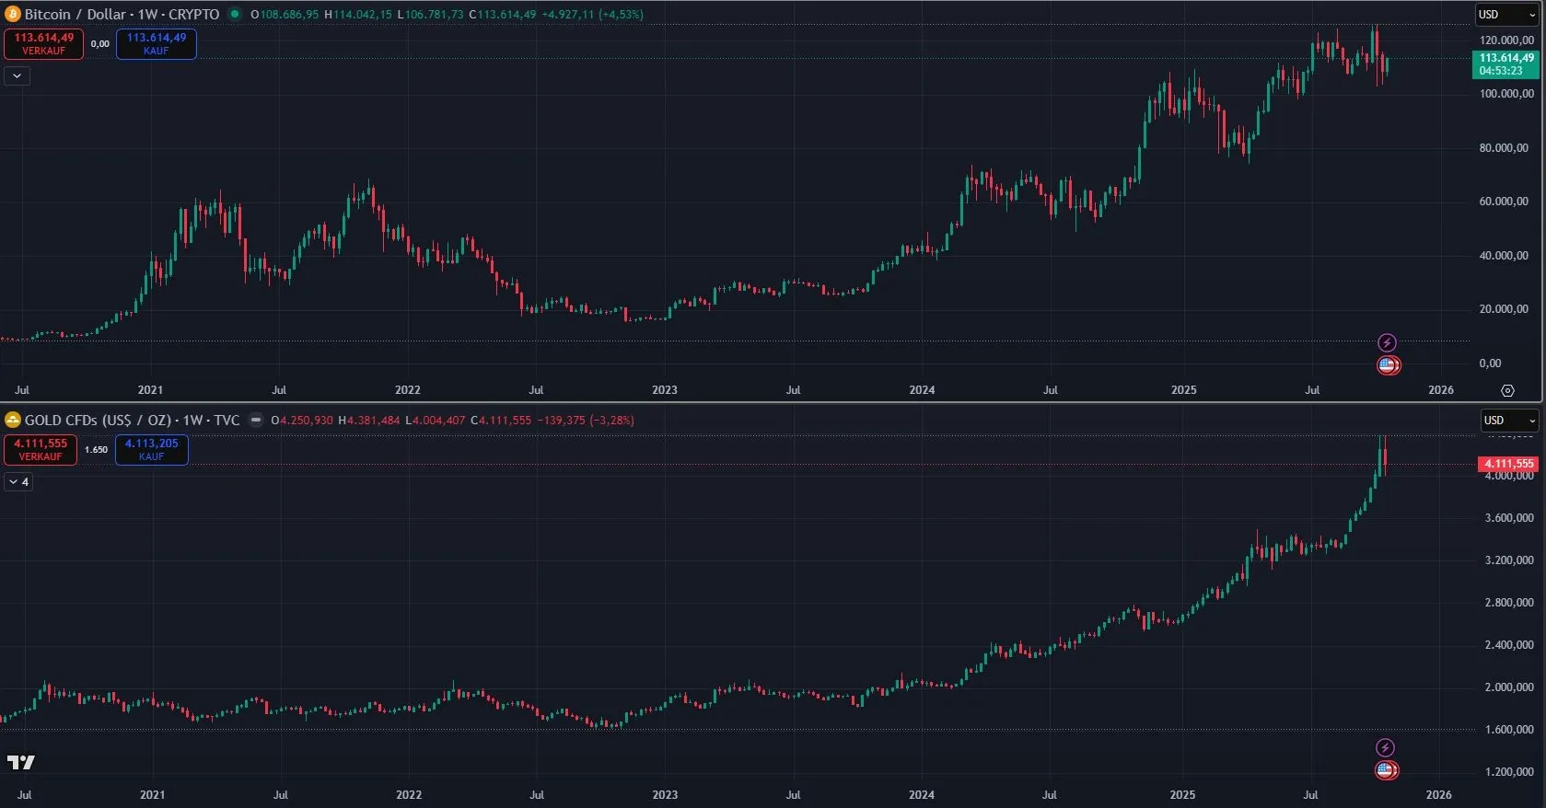The height and width of the screenshot is (808, 1546).
Task: Click the gray market status icon on Gold chart
Action: [256, 421]
